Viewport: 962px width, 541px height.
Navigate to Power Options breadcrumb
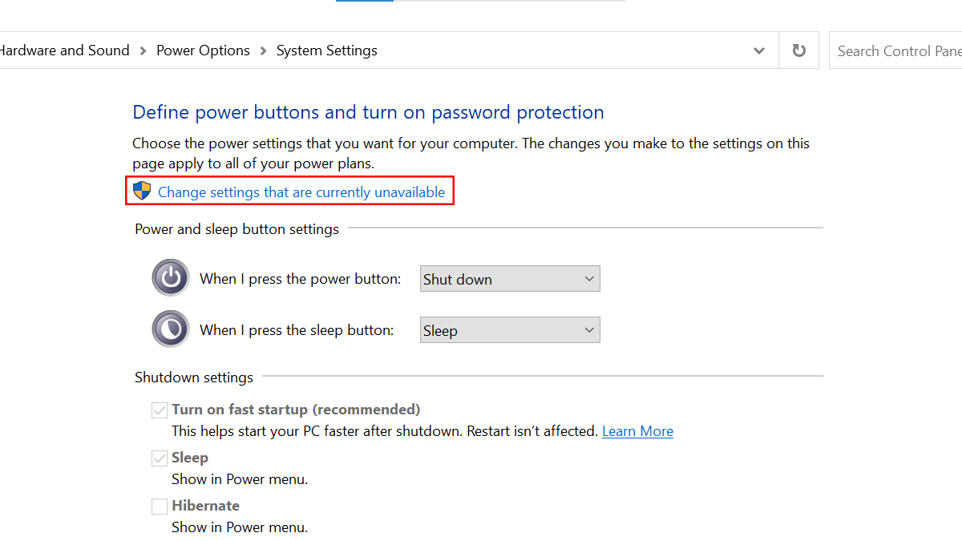(x=203, y=50)
